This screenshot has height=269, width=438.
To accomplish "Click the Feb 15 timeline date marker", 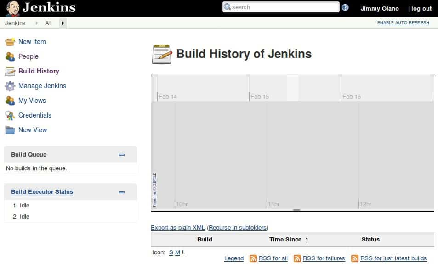I will point(260,97).
